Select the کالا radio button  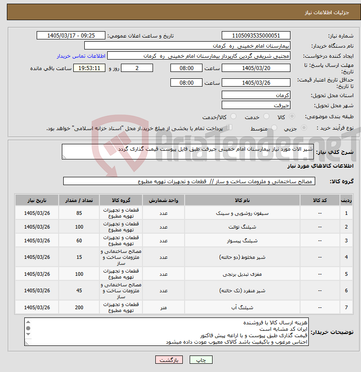pyautogui.click(x=292, y=116)
